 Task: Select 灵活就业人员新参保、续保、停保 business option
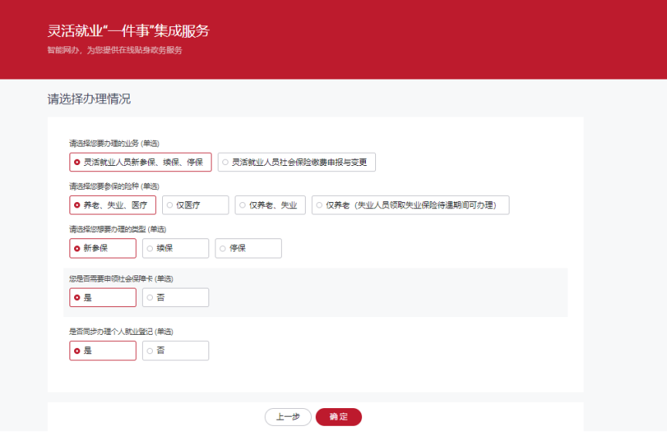pos(140,162)
